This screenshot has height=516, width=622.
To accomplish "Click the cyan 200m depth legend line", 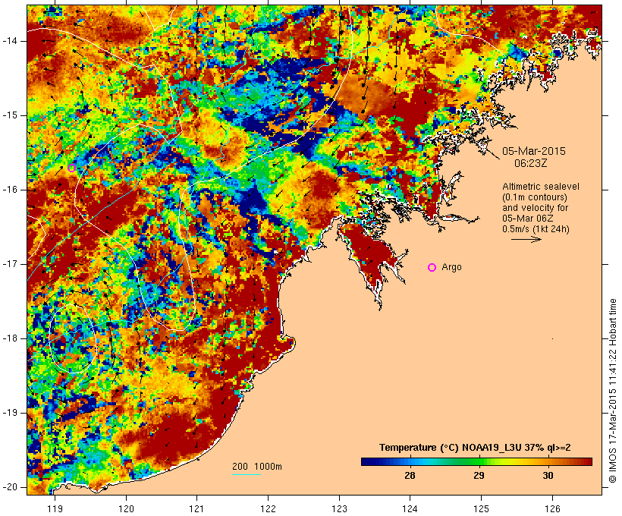I will [x=247, y=474].
